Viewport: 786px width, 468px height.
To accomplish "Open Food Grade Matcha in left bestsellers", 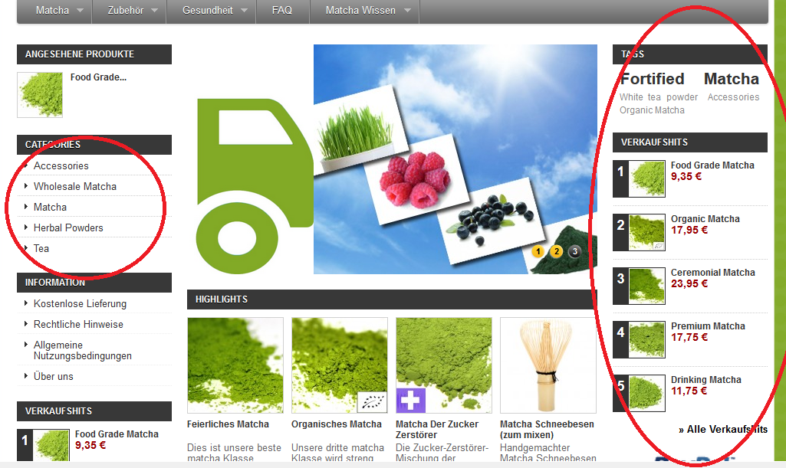I will [x=117, y=434].
